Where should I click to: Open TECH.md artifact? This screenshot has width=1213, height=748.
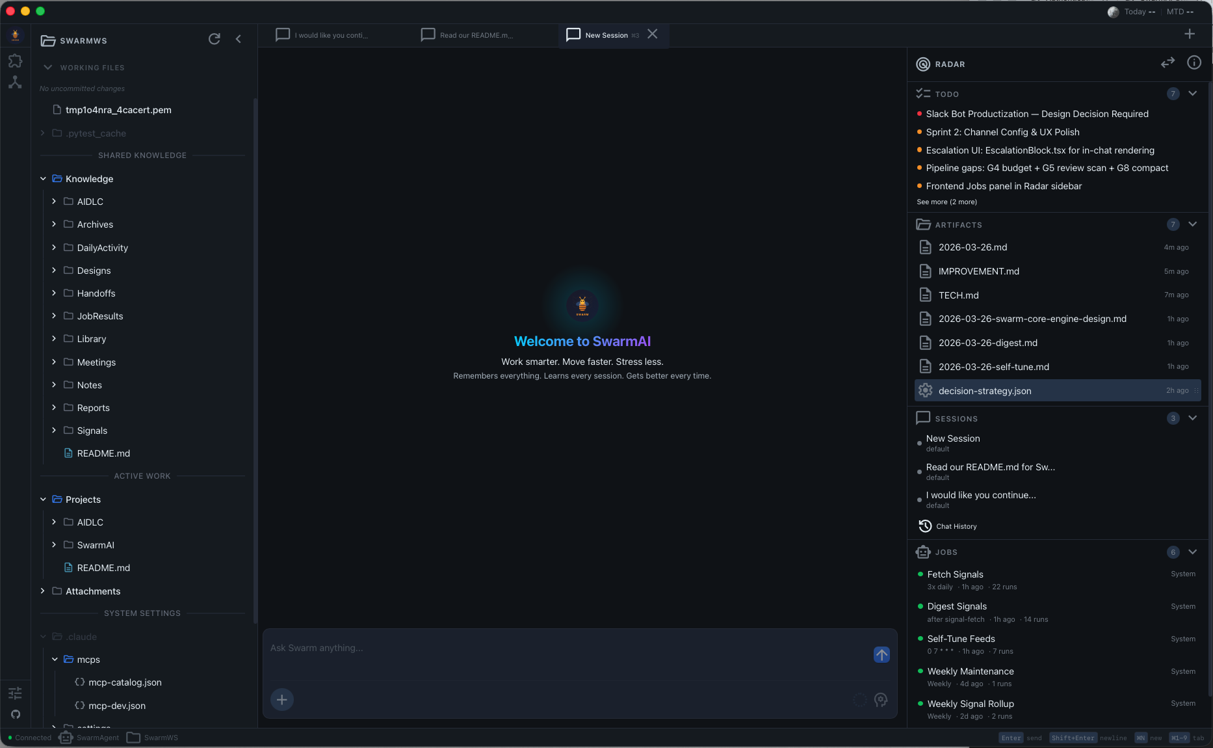(1058, 295)
